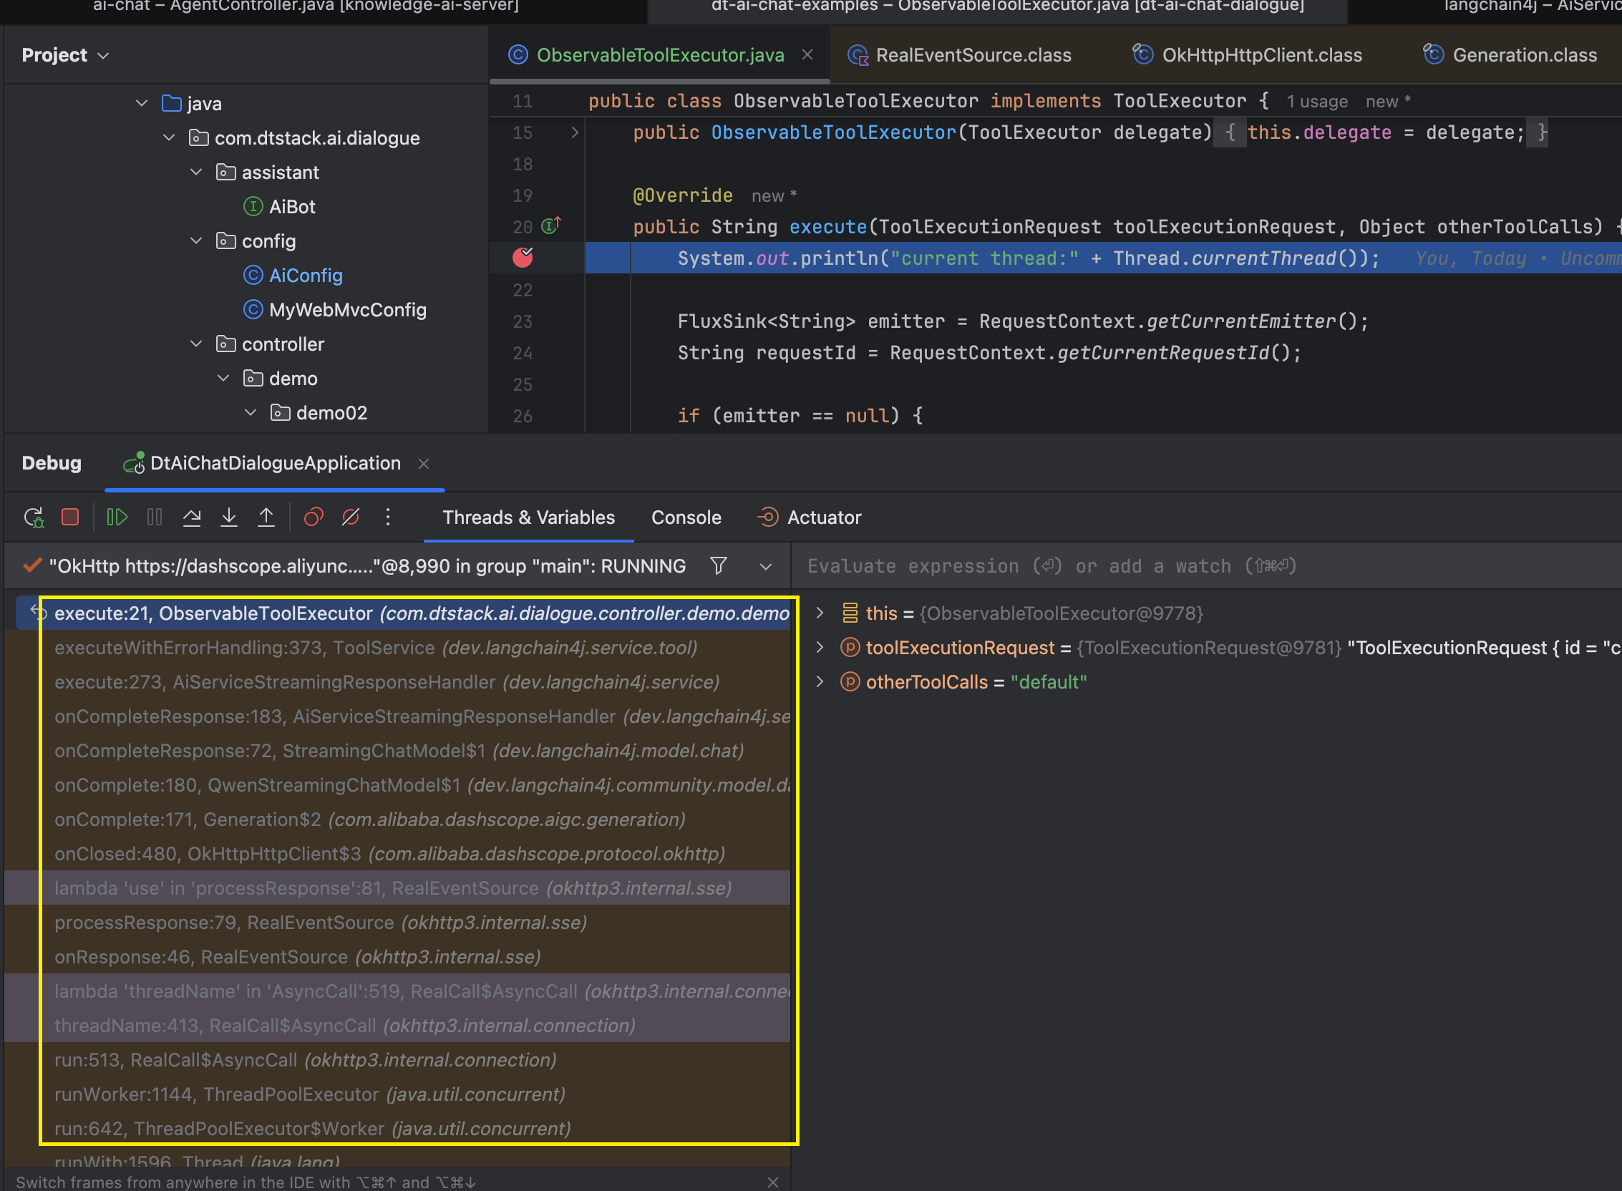Open the Actuator tab

coord(810,517)
